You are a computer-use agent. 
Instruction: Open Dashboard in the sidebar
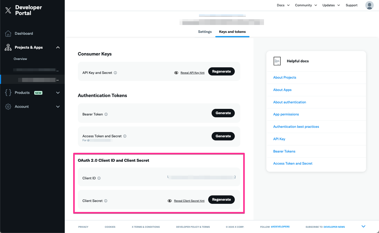point(24,33)
